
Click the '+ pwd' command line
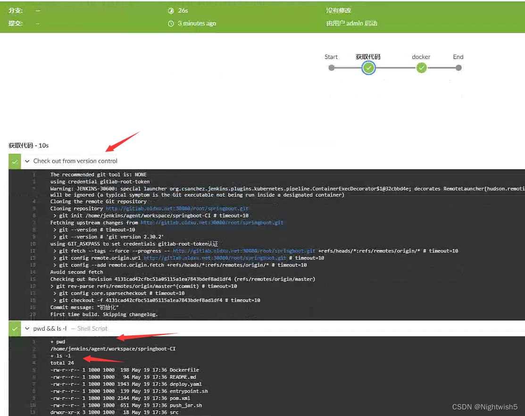(58, 341)
